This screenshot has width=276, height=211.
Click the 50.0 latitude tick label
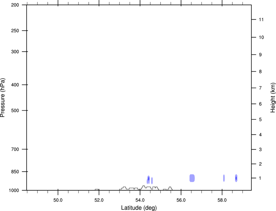point(58,200)
